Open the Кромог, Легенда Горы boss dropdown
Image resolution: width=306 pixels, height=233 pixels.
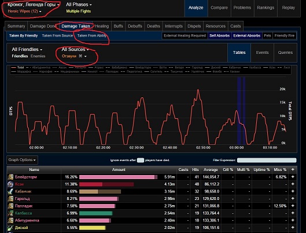(x=34, y=5)
